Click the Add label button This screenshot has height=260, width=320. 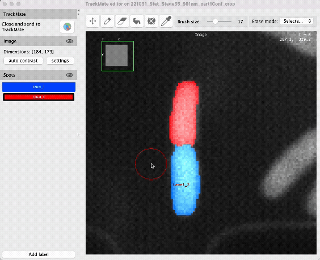coord(39,254)
